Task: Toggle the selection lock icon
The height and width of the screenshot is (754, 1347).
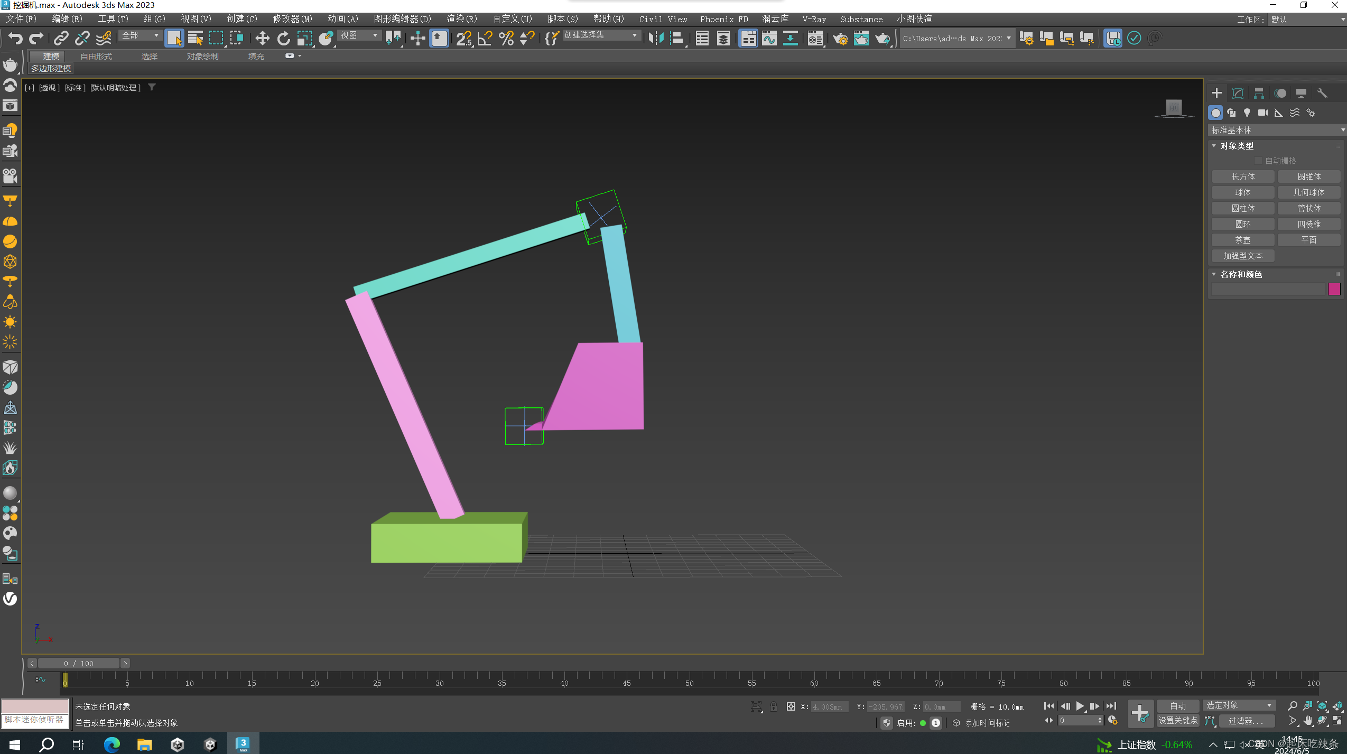Action: pos(774,706)
